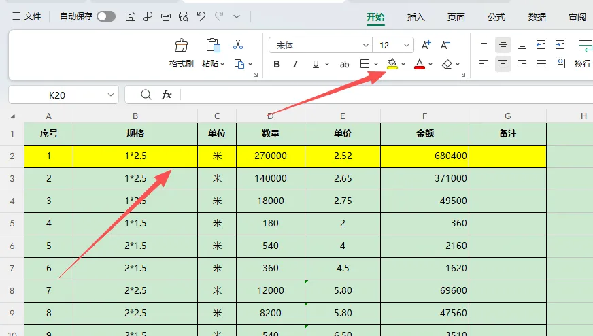Toggle italic formatting
This screenshot has width=593, height=336.
pyautogui.click(x=295, y=64)
